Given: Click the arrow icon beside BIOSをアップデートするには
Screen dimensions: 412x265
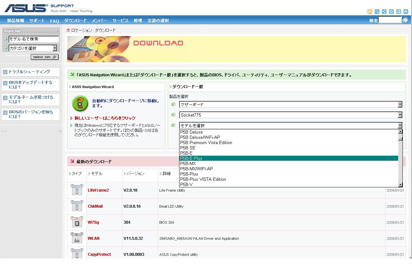Looking at the screenshot, I should pos(5,83).
